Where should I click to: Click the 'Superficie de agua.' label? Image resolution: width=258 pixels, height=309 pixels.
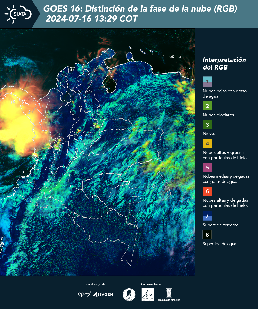[x=220, y=244]
